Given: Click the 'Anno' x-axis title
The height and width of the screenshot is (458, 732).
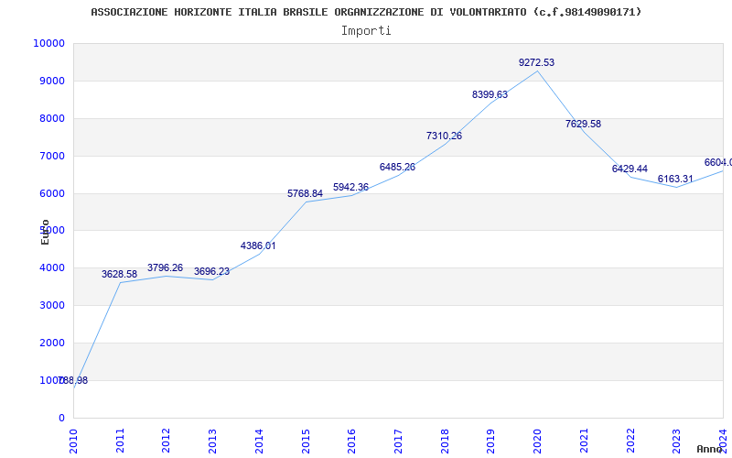Looking at the screenshot, I should (x=709, y=449).
